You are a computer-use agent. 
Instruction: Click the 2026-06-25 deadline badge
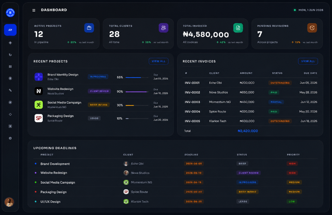pos(194,201)
